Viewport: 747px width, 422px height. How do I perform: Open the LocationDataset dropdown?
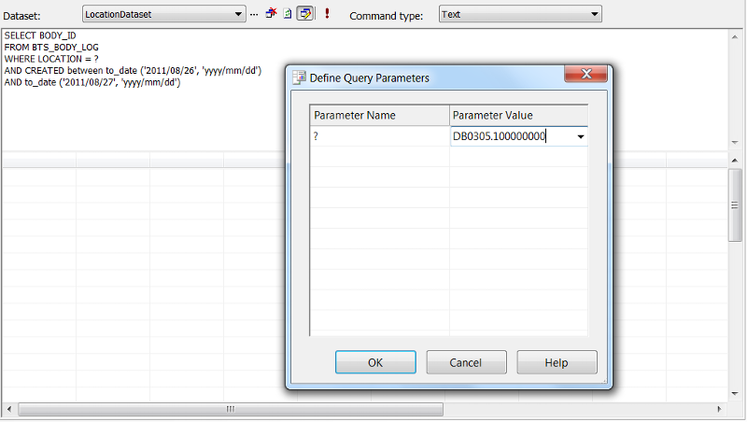click(x=164, y=14)
